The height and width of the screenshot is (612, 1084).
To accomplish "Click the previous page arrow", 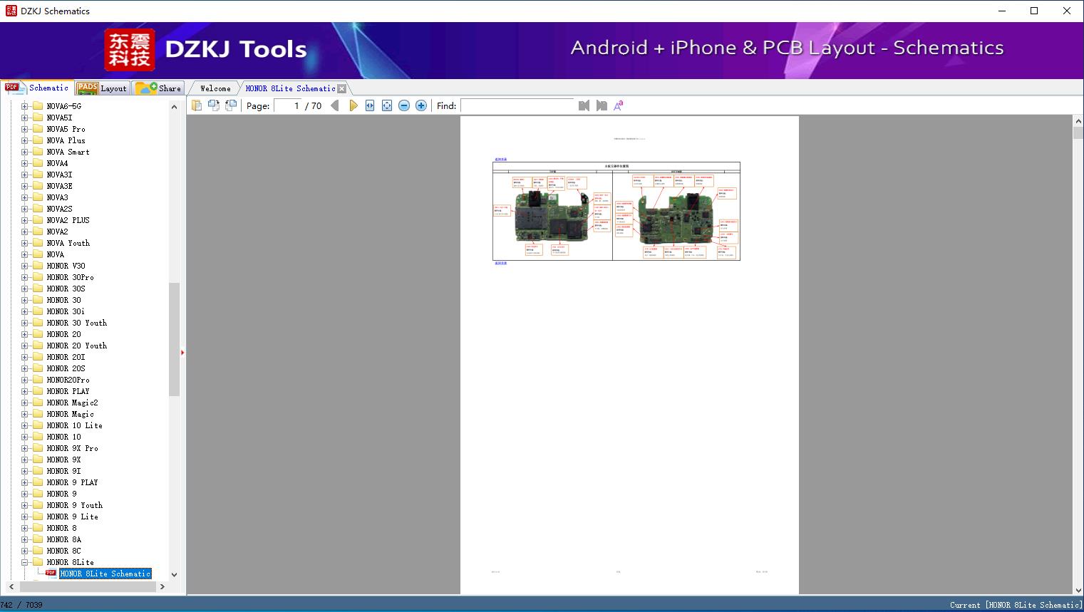I will (x=335, y=105).
